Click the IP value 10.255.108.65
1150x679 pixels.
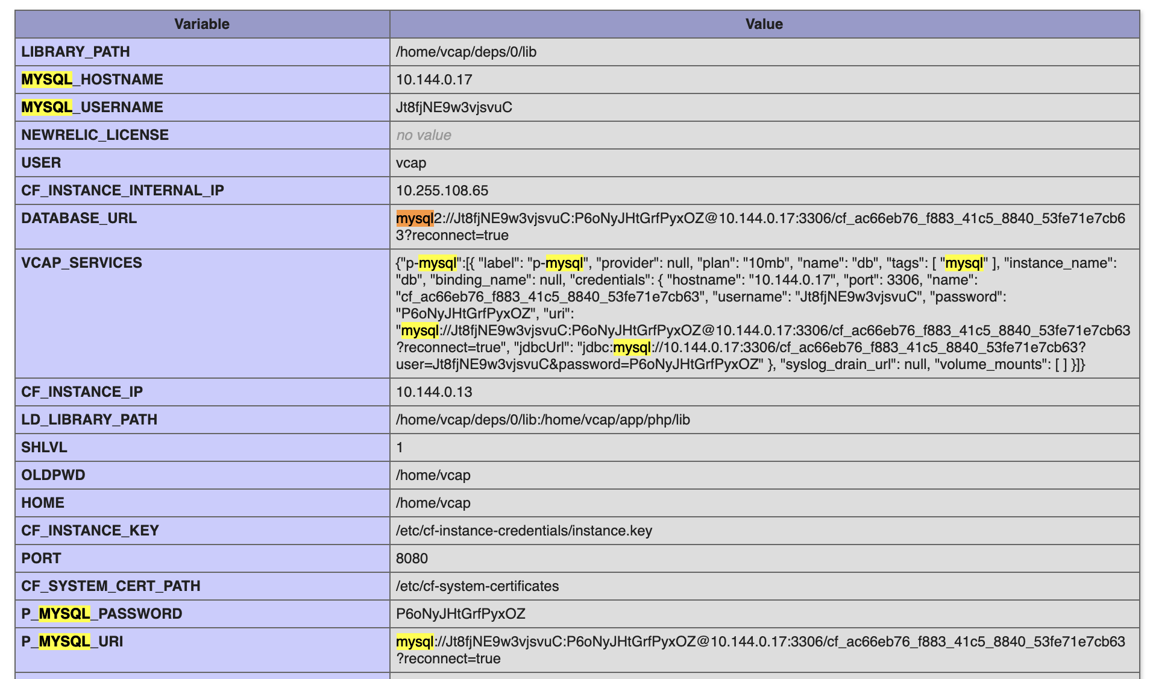442,191
